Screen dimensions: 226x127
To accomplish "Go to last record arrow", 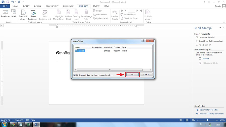I will [141, 11].
